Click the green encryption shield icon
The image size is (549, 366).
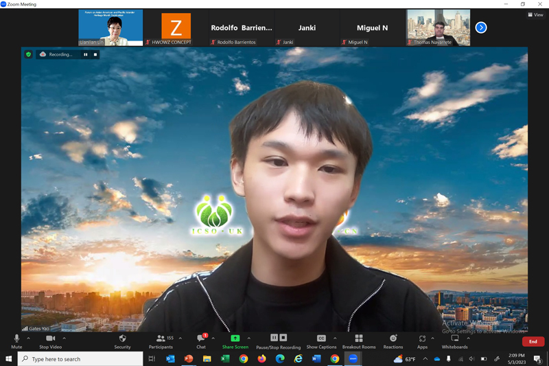pyautogui.click(x=29, y=54)
